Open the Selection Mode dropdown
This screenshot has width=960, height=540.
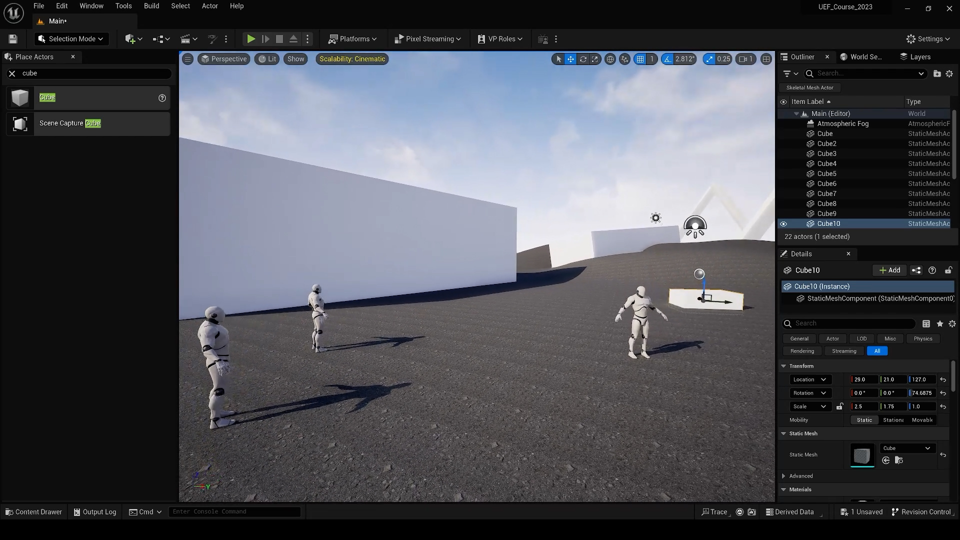click(71, 39)
